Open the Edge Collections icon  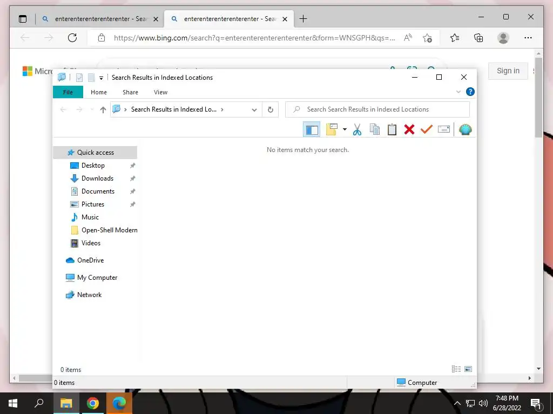click(x=478, y=38)
